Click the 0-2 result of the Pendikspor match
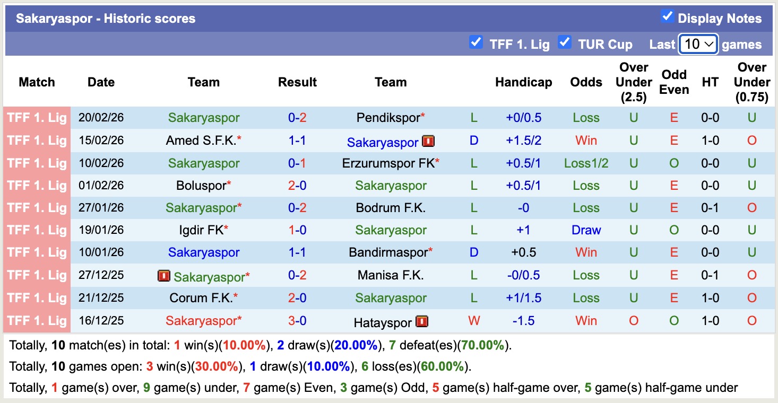The width and height of the screenshot is (778, 403). click(x=297, y=118)
